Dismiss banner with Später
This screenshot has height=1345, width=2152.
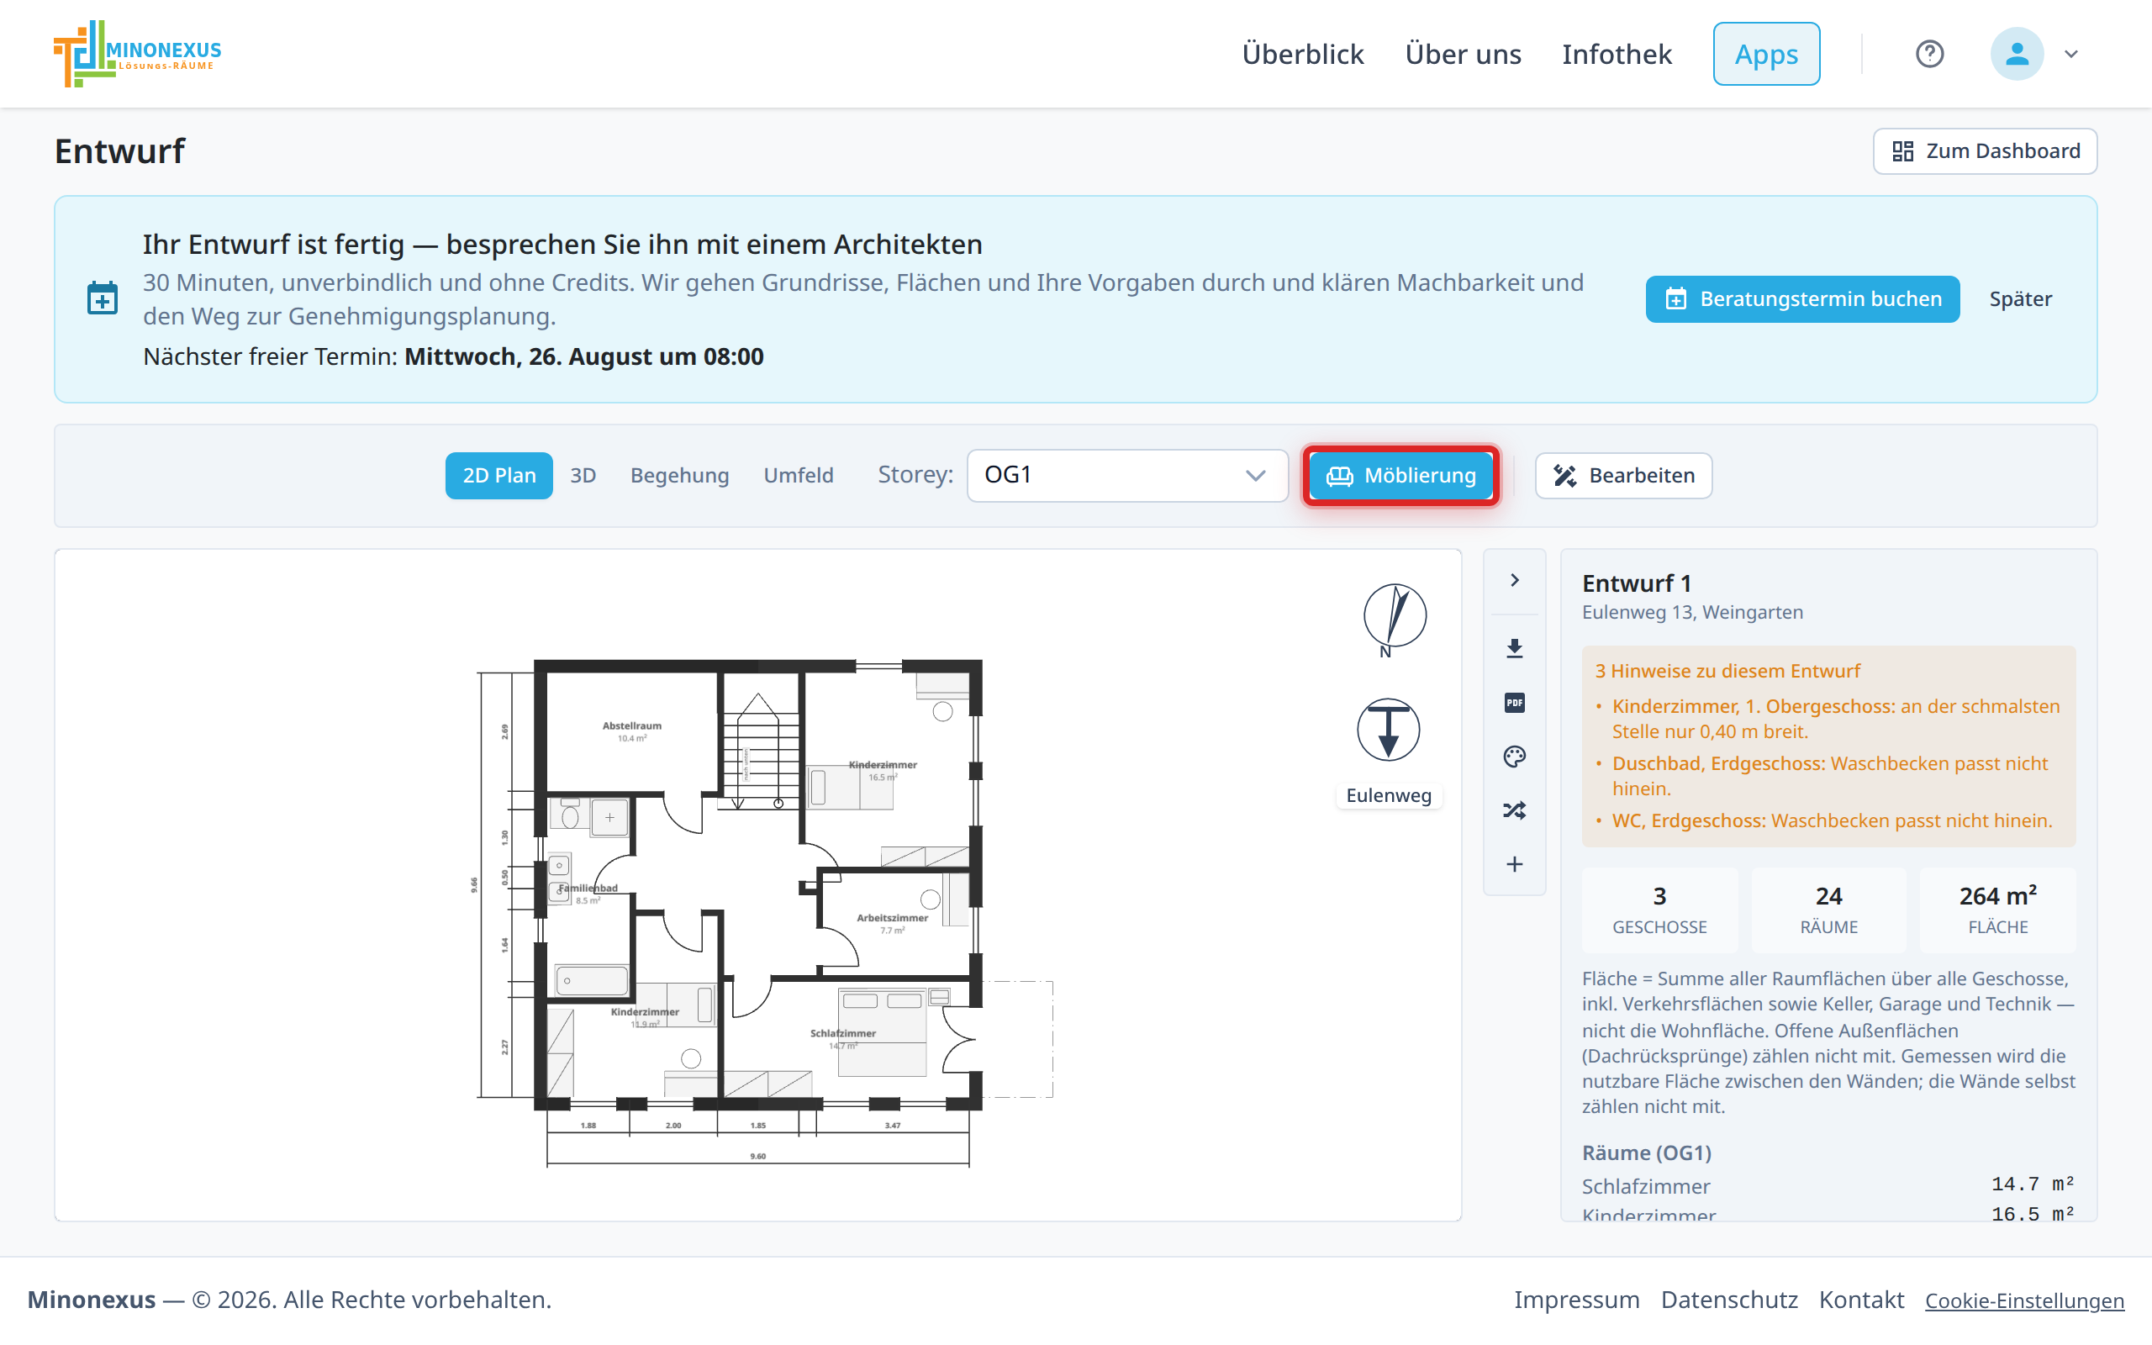2020,299
